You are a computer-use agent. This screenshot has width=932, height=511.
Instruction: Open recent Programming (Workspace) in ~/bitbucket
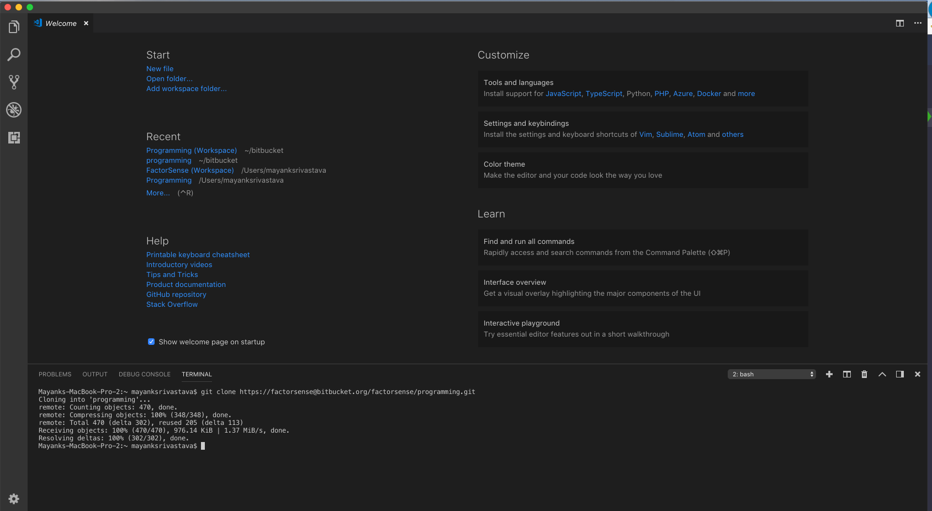tap(192, 151)
